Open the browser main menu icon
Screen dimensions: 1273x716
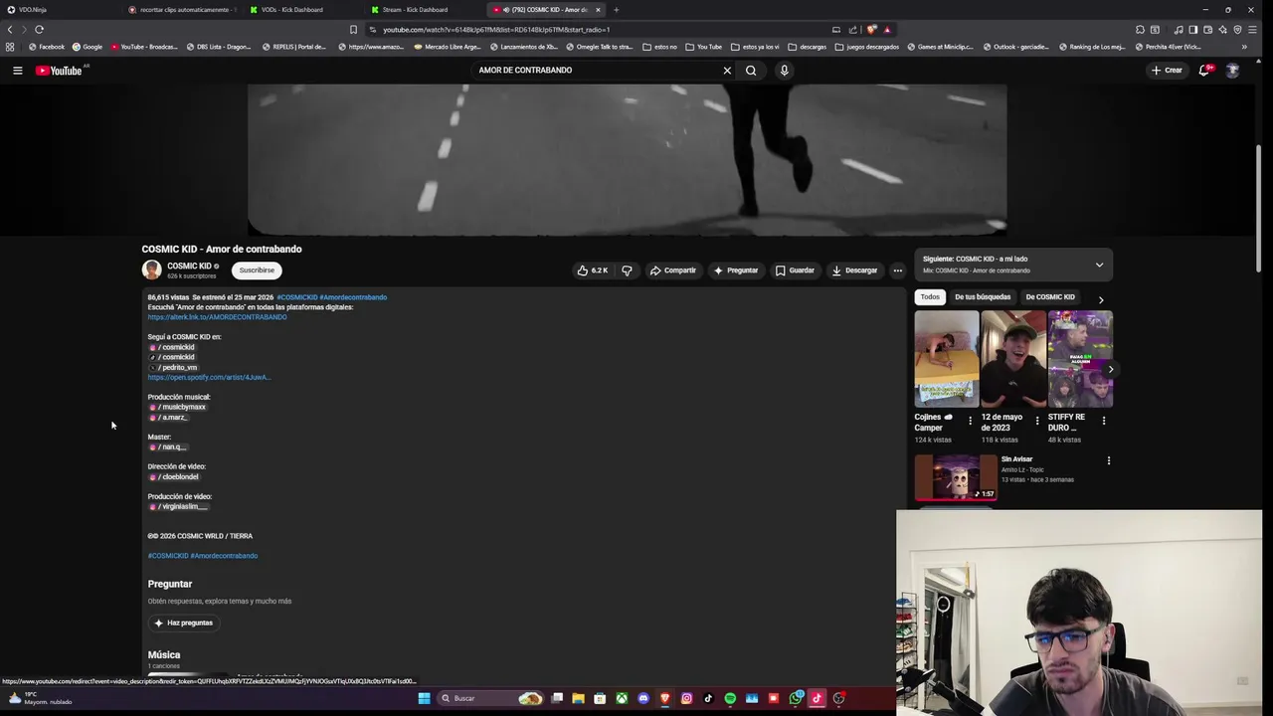pos(1252,30)
